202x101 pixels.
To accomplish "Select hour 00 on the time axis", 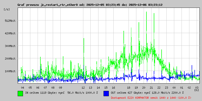I will click(x=174, y=87).
